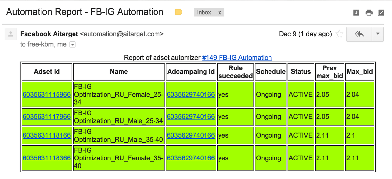The width and height of the screenshot is (392, 179).
Task: Reply all with the arrow button
Action: tap(359, 34)
